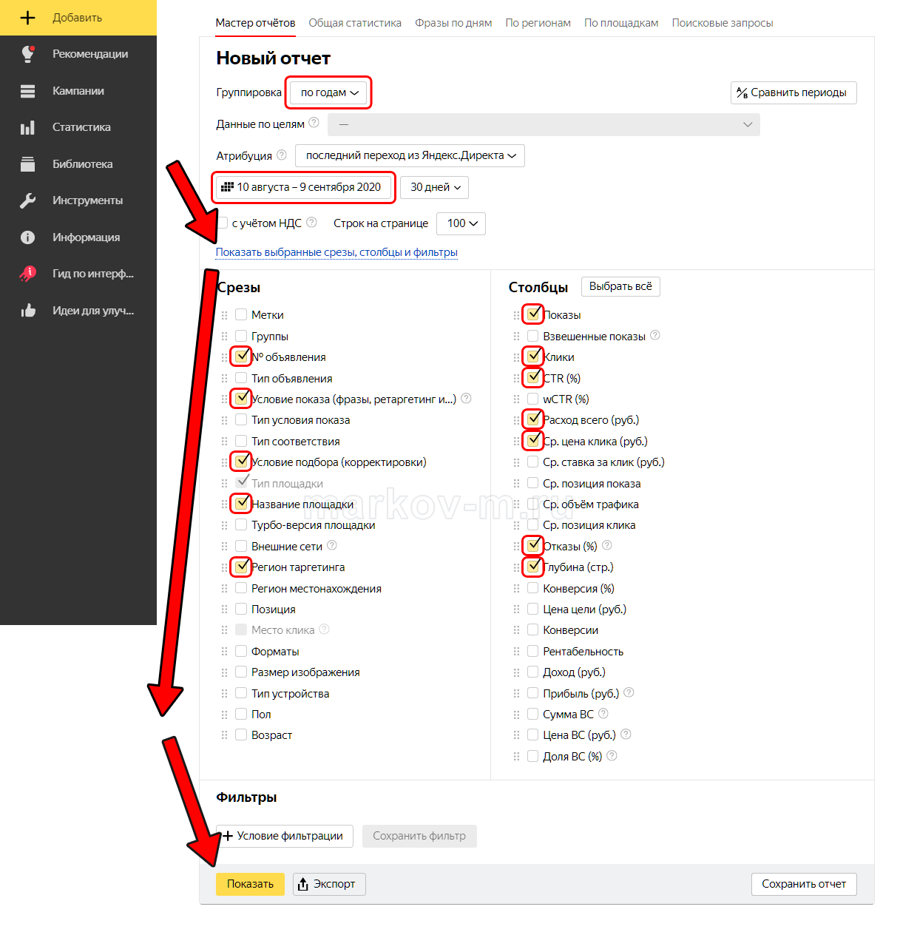The image size is (917, 952).
Task: Click the date range field 10 августа – 9 сентября
Action: pyautogui.click(x=303, y=187)
